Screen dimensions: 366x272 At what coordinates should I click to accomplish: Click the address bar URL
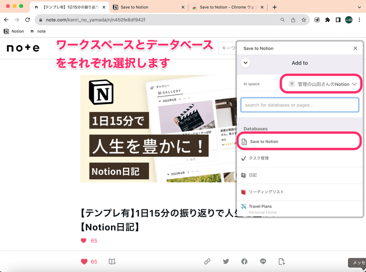[96, 20]
